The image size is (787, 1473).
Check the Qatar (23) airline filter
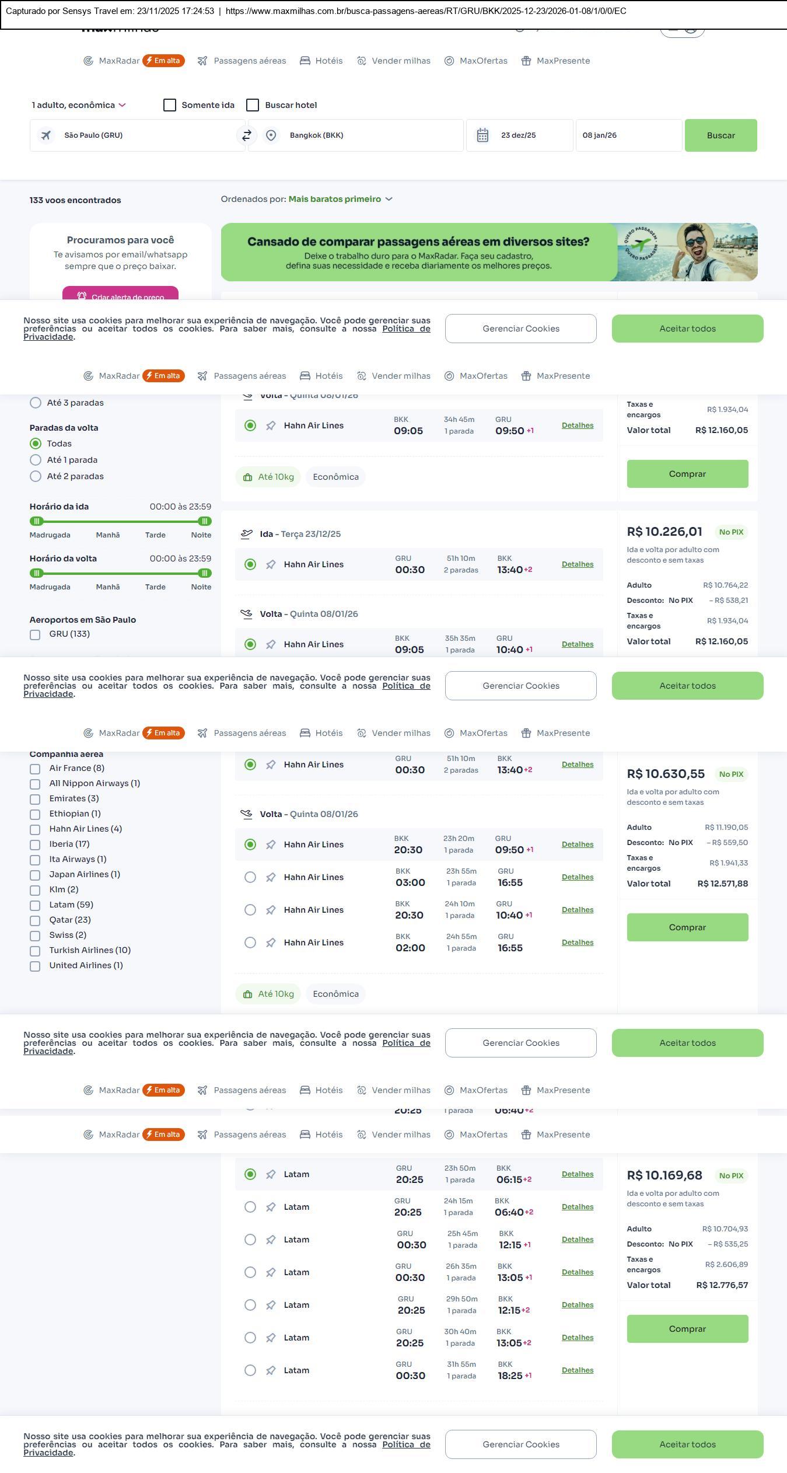point(35,920)
